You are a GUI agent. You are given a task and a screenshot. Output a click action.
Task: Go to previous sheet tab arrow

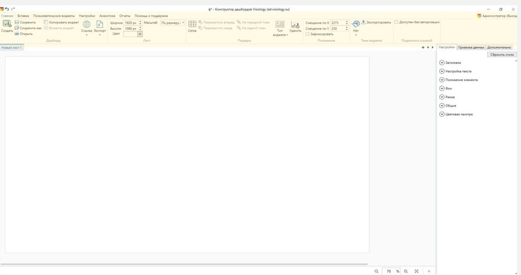pyautogui.click(x=428, y=47)
